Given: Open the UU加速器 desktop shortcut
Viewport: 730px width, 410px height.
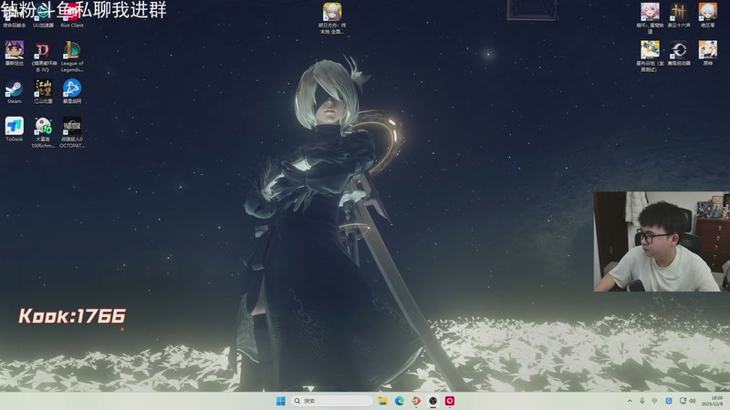Looking at the screenshot, I should [43, 15].
